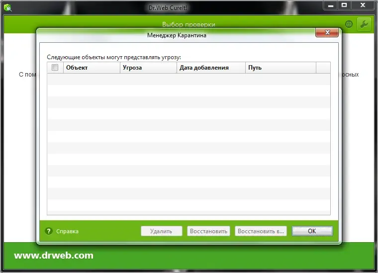Open the wrench settings button

click(x=364, y=24)
